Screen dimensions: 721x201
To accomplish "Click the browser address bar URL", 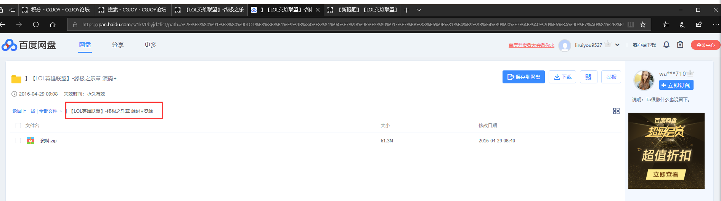I will click(353, 24).
